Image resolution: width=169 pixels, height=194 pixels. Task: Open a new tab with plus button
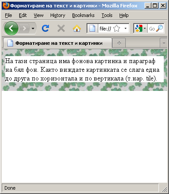tap(119, 43)
